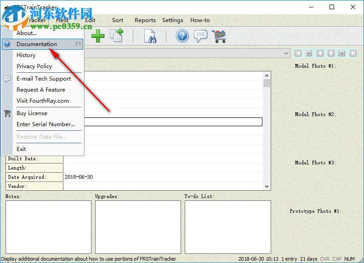The height and width of the screenshot is (263, 364).
Task: Click the Date Acquired value 2018-06-30
Action: [x=79, y=177]
